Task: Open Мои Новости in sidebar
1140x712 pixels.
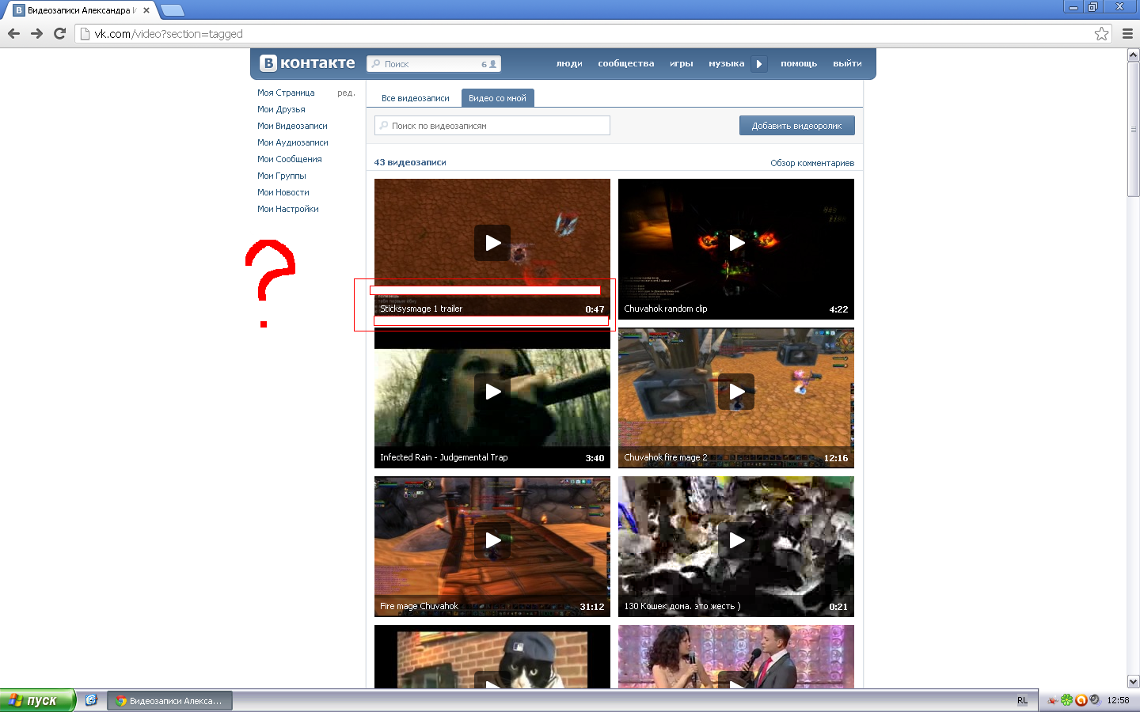Action: (x=283, y=192)
